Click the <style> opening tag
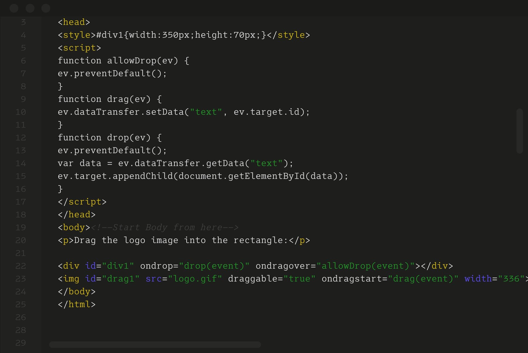 point(76,35)
